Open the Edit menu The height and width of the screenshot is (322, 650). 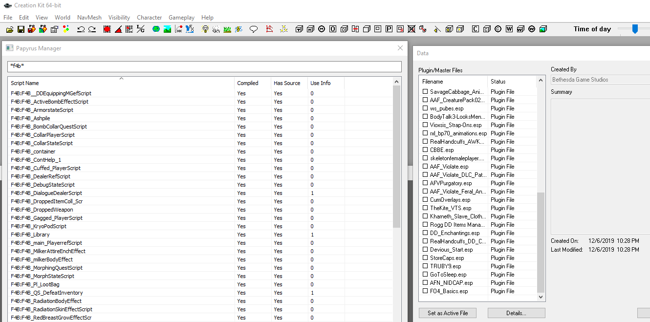24,18
